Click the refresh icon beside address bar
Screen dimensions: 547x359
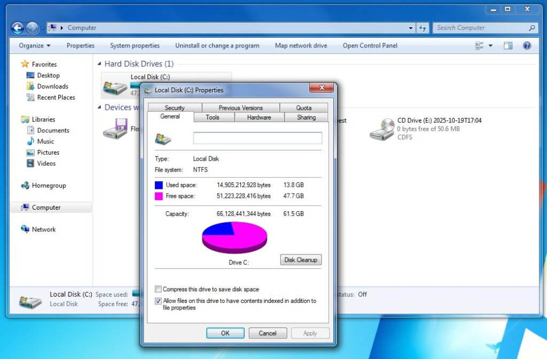pyautogui.click(x=423, y=28)
